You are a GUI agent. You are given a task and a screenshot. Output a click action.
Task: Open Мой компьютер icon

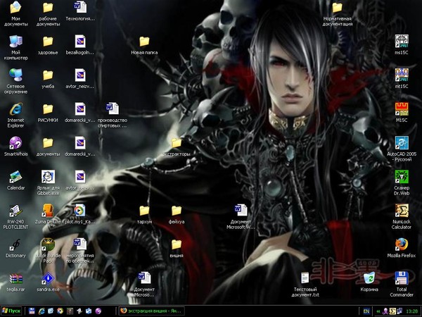click(x=15, y=47)
